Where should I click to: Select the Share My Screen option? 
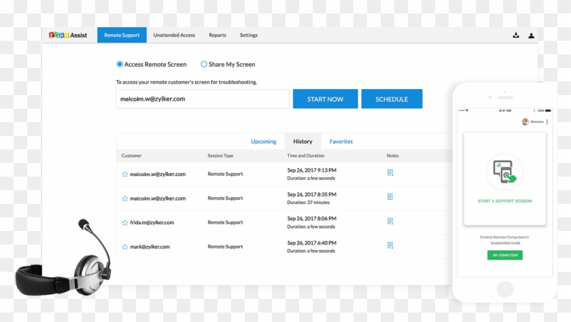[x=204, y=65]
